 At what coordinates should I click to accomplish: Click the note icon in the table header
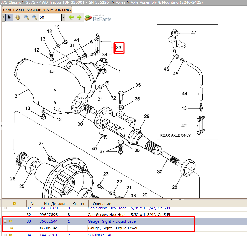[15, 204]
